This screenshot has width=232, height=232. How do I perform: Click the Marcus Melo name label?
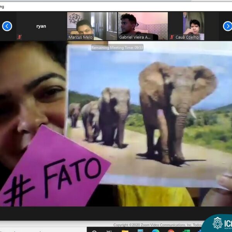(x=80, y=37)
